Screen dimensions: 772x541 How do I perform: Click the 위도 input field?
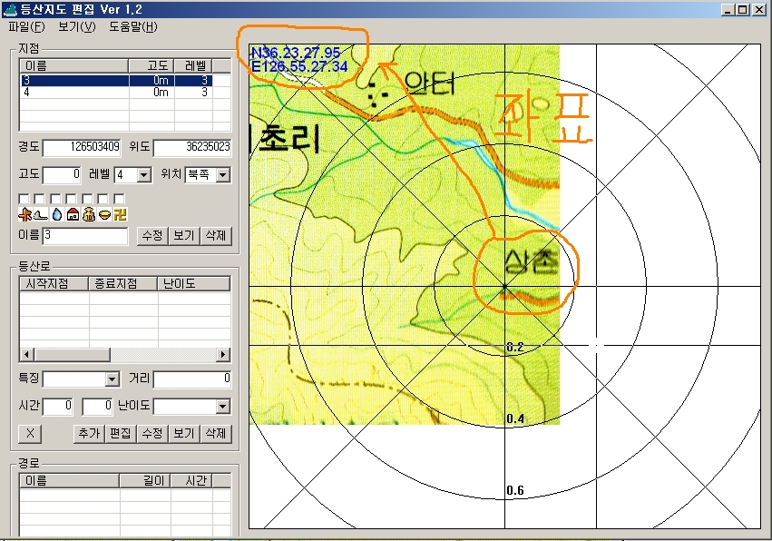click(x=192, y=147)
